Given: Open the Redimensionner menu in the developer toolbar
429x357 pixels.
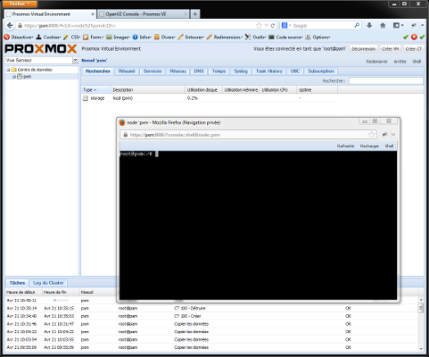Looking at the screenshot, I should point(225,37).
